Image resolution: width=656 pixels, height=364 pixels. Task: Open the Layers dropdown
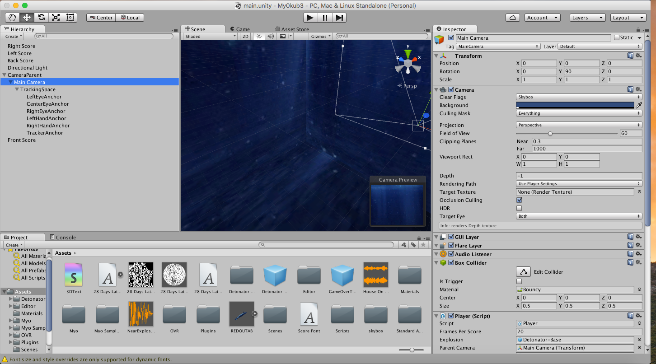point(587,18)
